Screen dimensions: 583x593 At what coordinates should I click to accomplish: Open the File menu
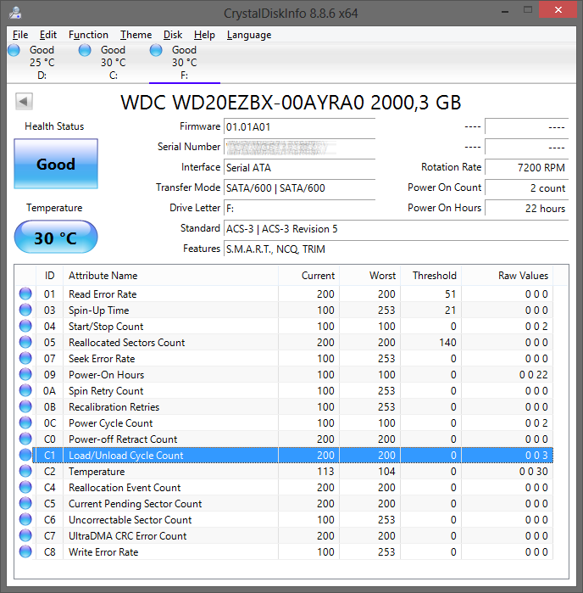click(x=20, y=35)
